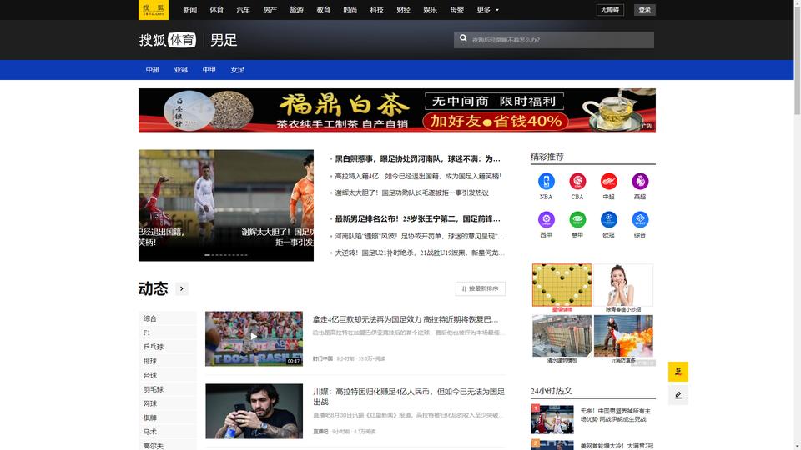Click the floating pencil feedback icon
This screenshot has height=450, width=801.
(678, 395)
